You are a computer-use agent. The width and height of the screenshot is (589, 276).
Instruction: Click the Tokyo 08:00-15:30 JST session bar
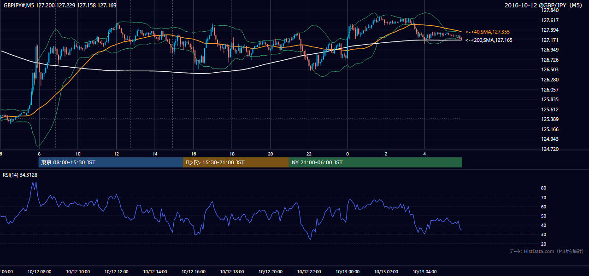coord(111,162)
